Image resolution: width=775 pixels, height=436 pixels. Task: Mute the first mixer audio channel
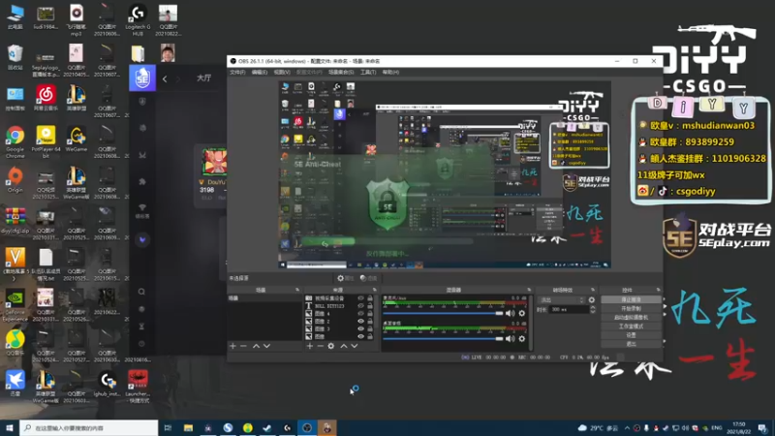(x=511, y=313)
